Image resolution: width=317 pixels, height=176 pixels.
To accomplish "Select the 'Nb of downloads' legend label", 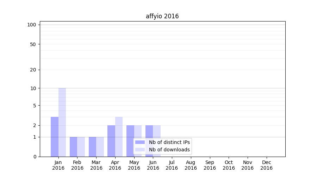I will point(169,150).
